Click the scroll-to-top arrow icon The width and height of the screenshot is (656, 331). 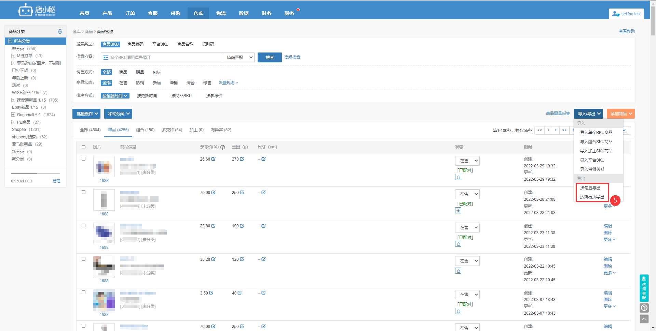(644, 319)
